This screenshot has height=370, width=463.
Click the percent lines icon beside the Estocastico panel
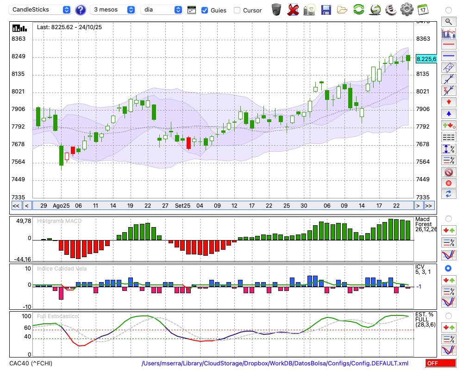click(449, 339)
